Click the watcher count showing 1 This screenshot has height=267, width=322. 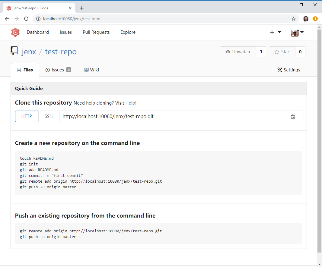(x=261, y=52)
